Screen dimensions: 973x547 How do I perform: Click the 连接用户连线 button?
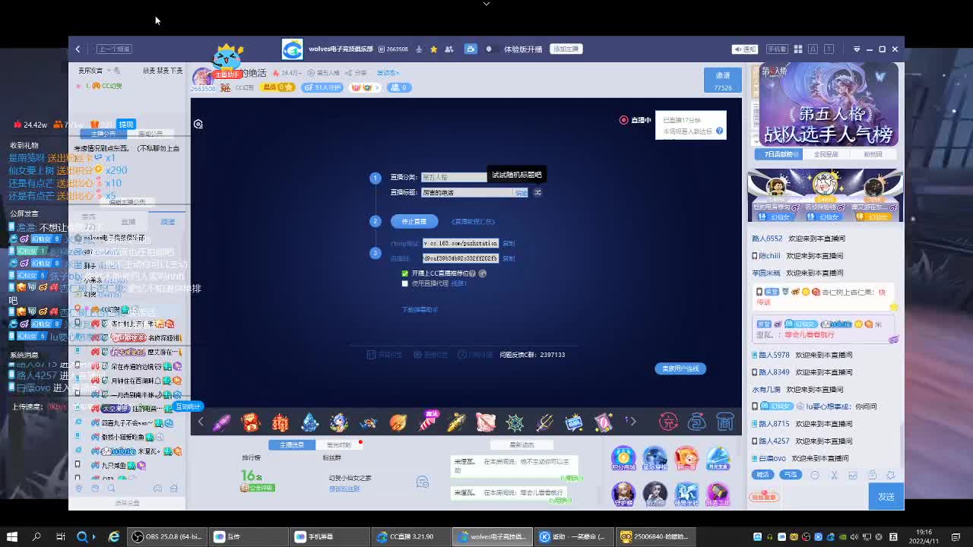pyautogui.click(x=680, y=368)
